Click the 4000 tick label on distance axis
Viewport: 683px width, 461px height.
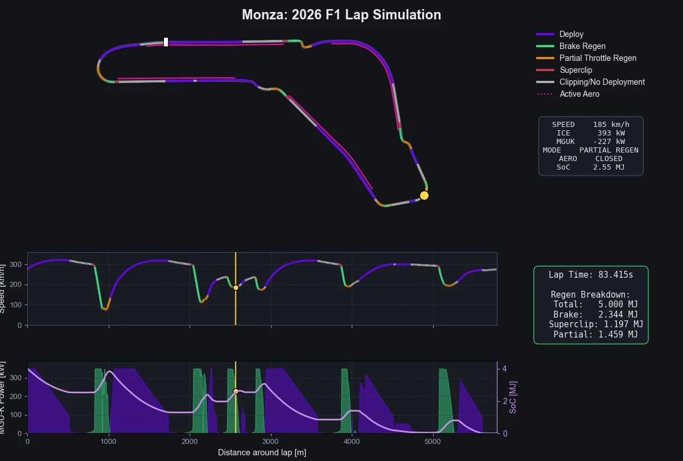352,441
